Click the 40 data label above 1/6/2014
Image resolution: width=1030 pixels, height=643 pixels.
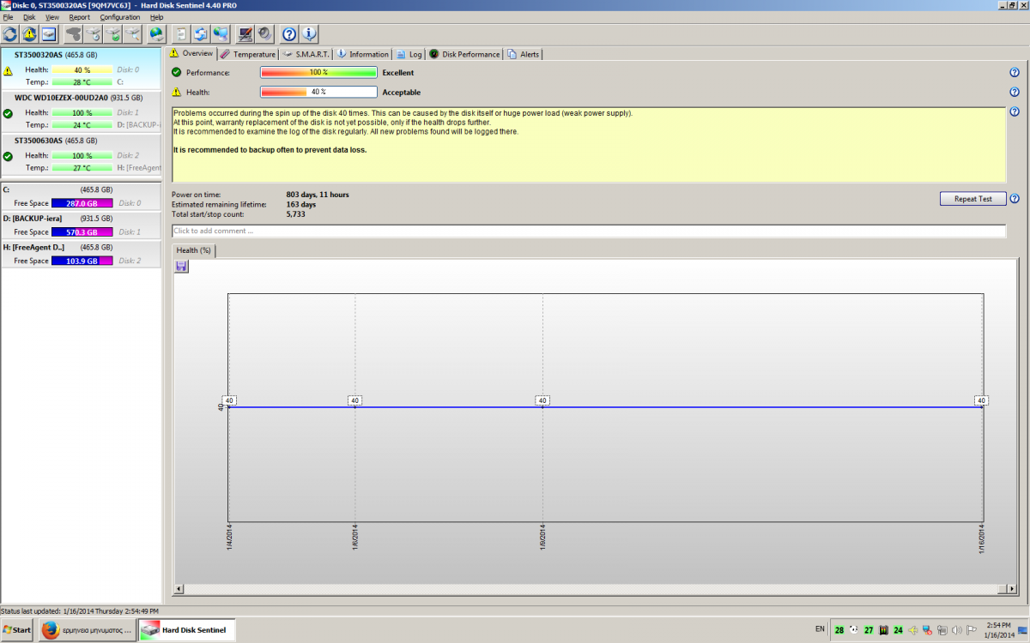(354, 400)
